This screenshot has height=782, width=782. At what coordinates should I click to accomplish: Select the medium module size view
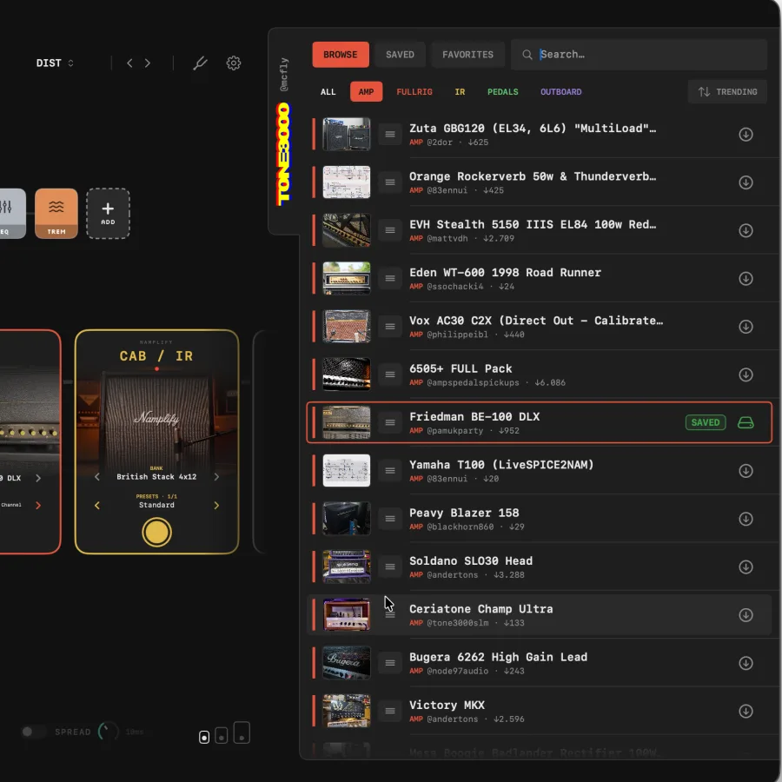(x=222, y=736)
